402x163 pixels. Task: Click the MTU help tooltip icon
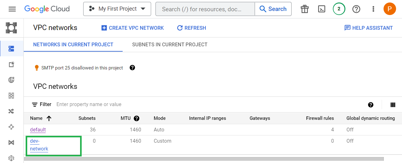[x=136, y=118]
